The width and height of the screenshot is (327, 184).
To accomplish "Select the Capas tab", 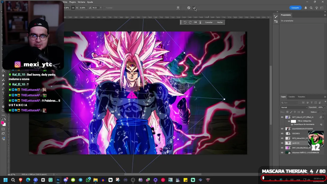I will [283, 97].
